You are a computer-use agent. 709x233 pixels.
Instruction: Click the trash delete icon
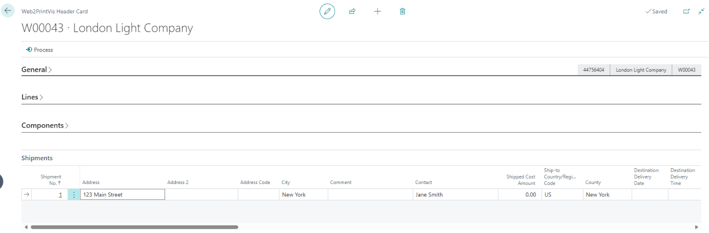point(402,11)
